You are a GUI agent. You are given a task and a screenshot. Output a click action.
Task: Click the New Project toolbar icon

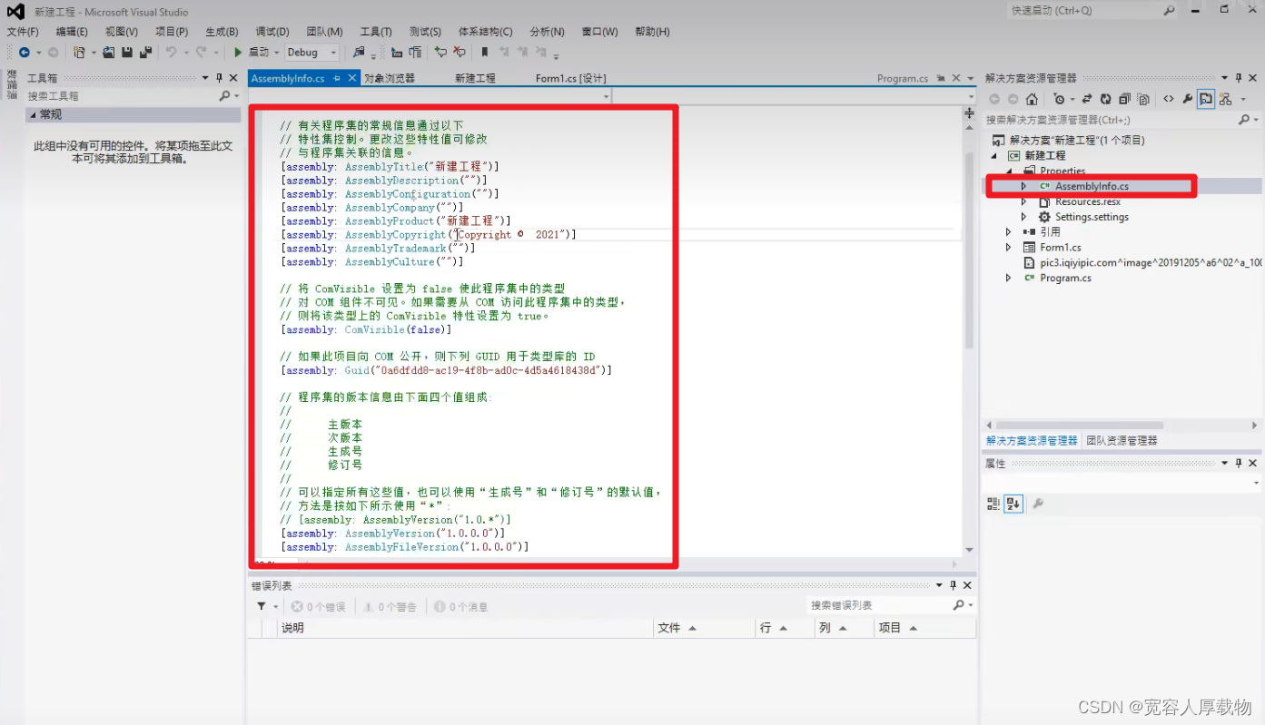[79, 53]
